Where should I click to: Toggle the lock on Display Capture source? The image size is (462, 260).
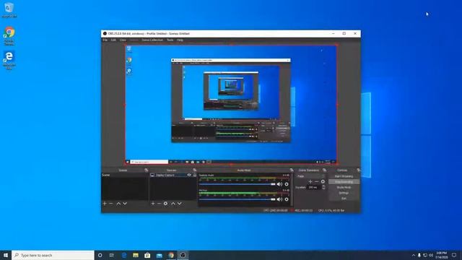point(194,175)
